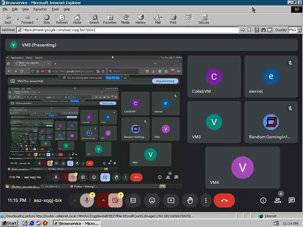Viewport: 303px width, 227px height.
Task: Click the clipboard icon in address bar
Action: (270, 30)
